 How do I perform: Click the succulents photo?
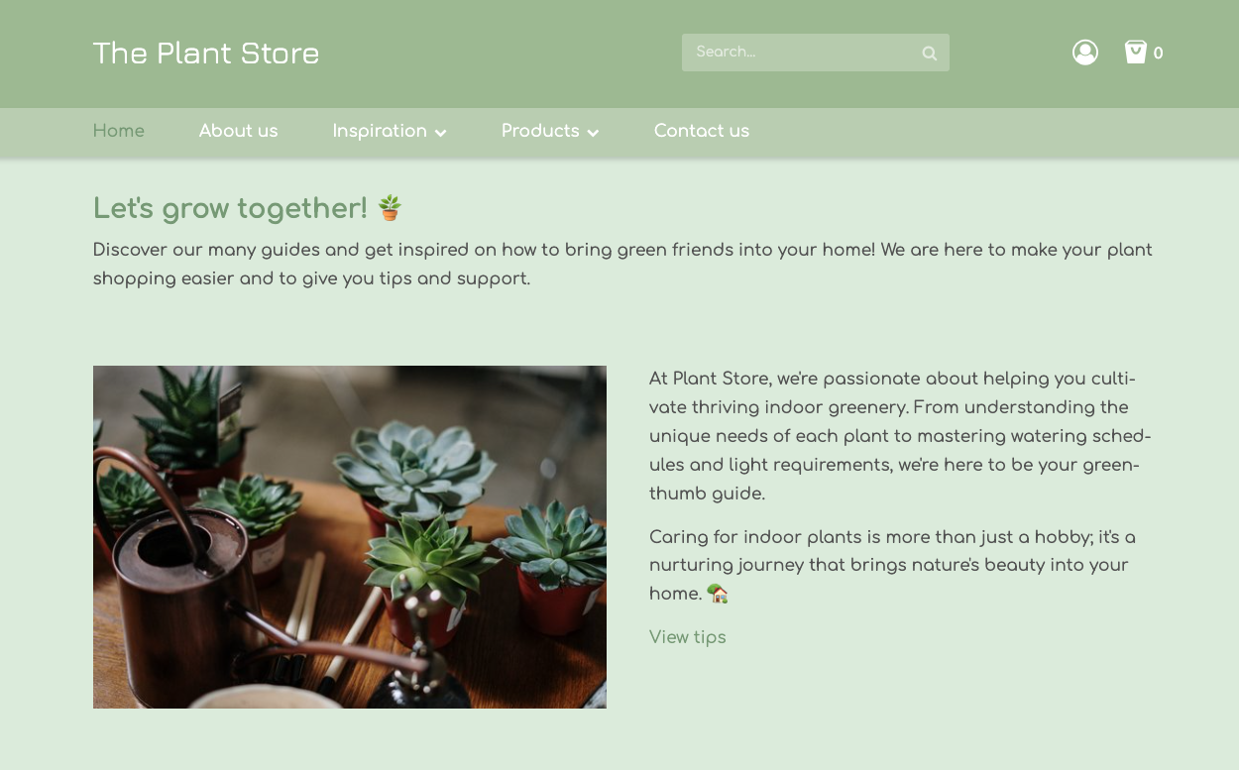[x=349, y=536]
